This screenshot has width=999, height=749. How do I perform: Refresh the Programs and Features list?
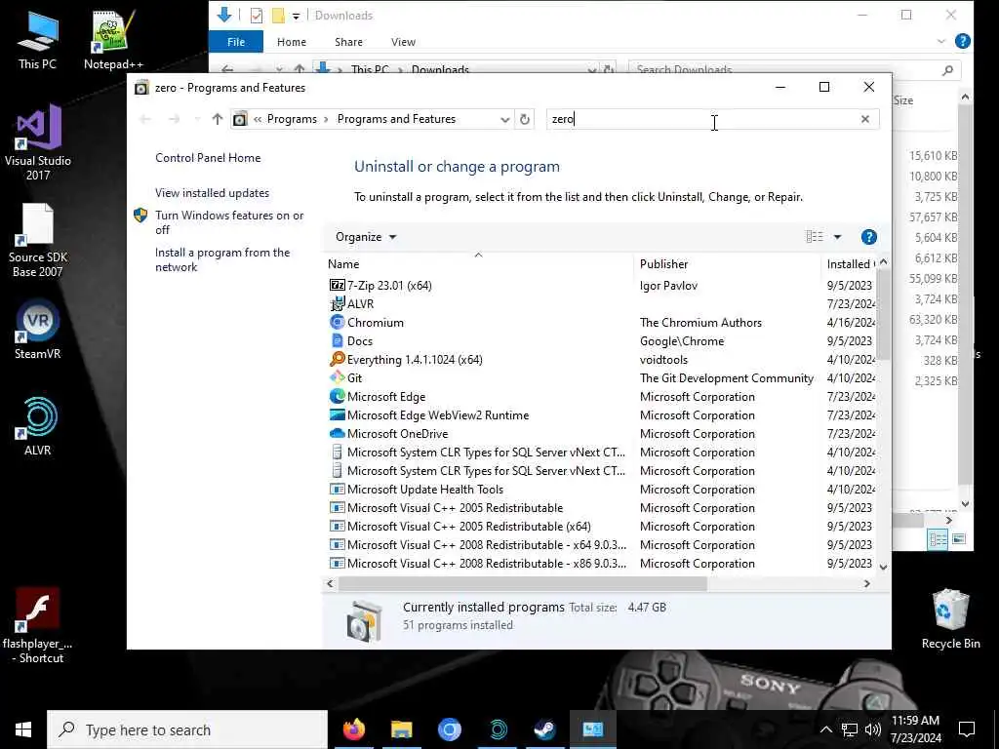(524, 119)
